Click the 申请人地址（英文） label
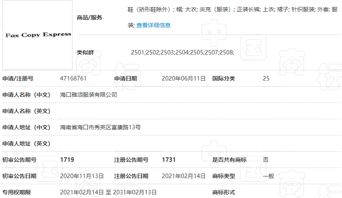Screen dimensions: 342x198 [x=26, y=144]
